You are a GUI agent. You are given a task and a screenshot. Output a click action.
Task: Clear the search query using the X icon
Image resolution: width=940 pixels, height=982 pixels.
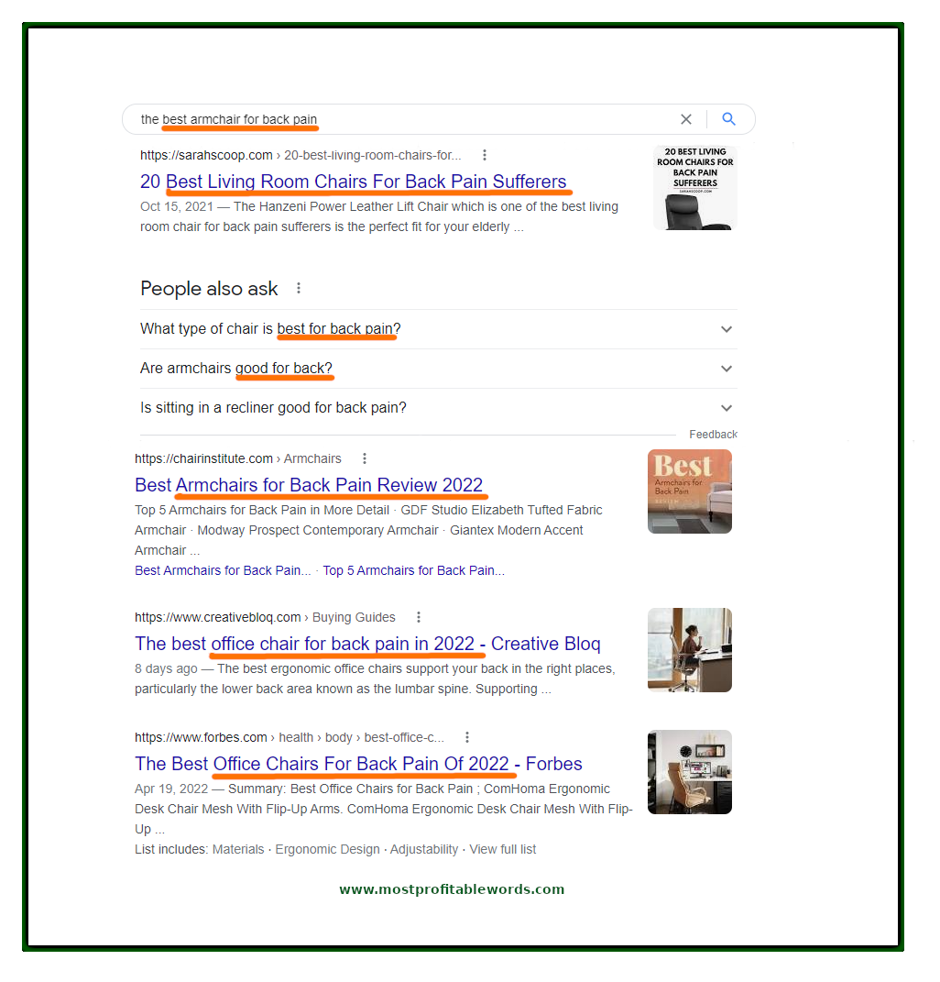pyautogui.click(x=686, y=119)
